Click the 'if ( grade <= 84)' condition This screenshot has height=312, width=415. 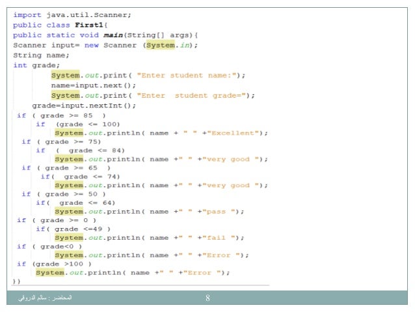[x=80, y=150]
